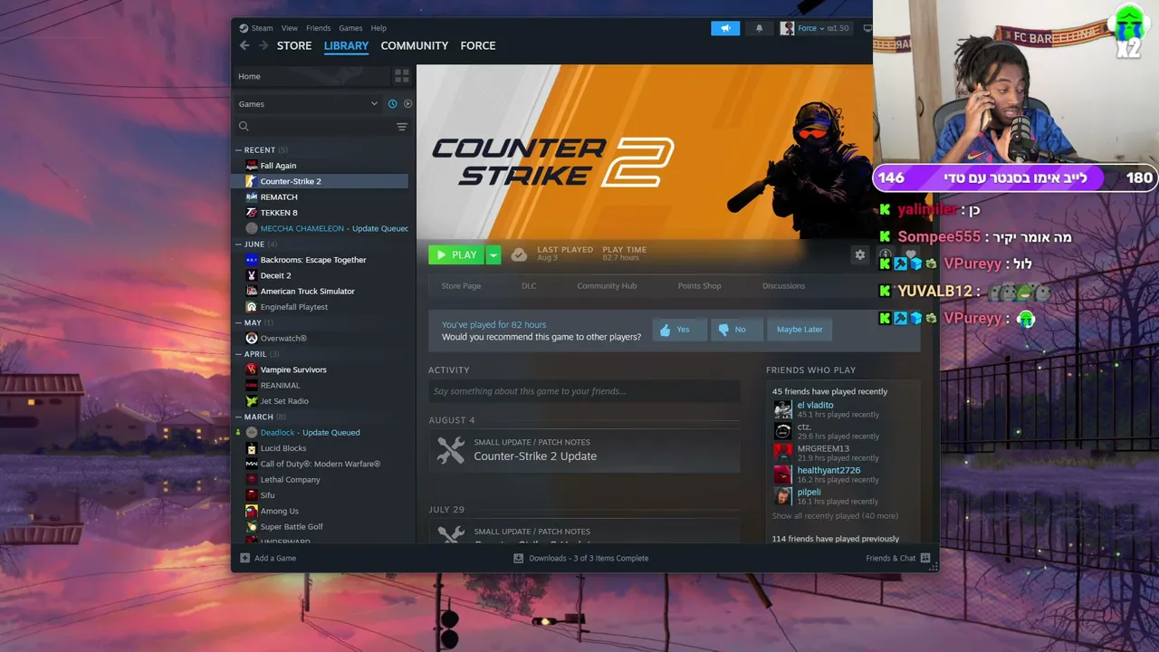1159x652 pixels.
Task: Open Counter-Strike 2 settings gear
Action: tap(860, 255)
